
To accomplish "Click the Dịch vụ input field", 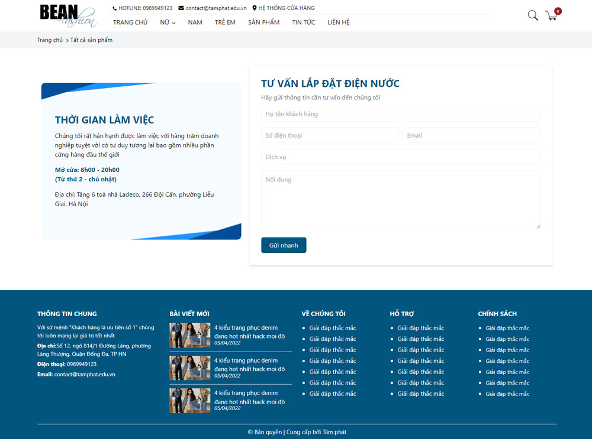I will point(401,157).
